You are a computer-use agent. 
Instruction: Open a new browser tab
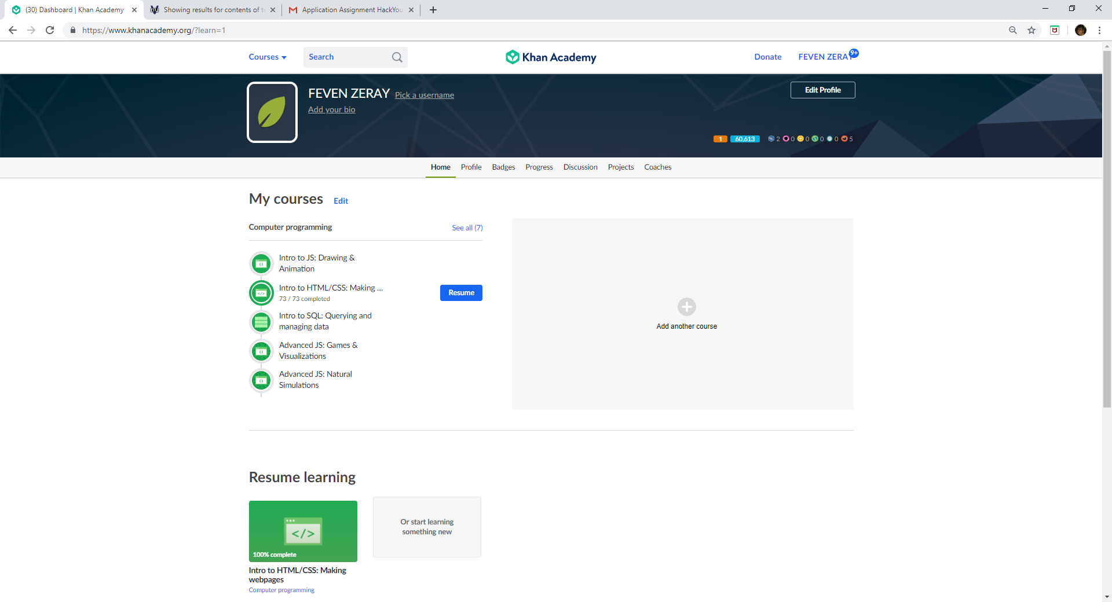pyautogui.click(x=433, y=10)
